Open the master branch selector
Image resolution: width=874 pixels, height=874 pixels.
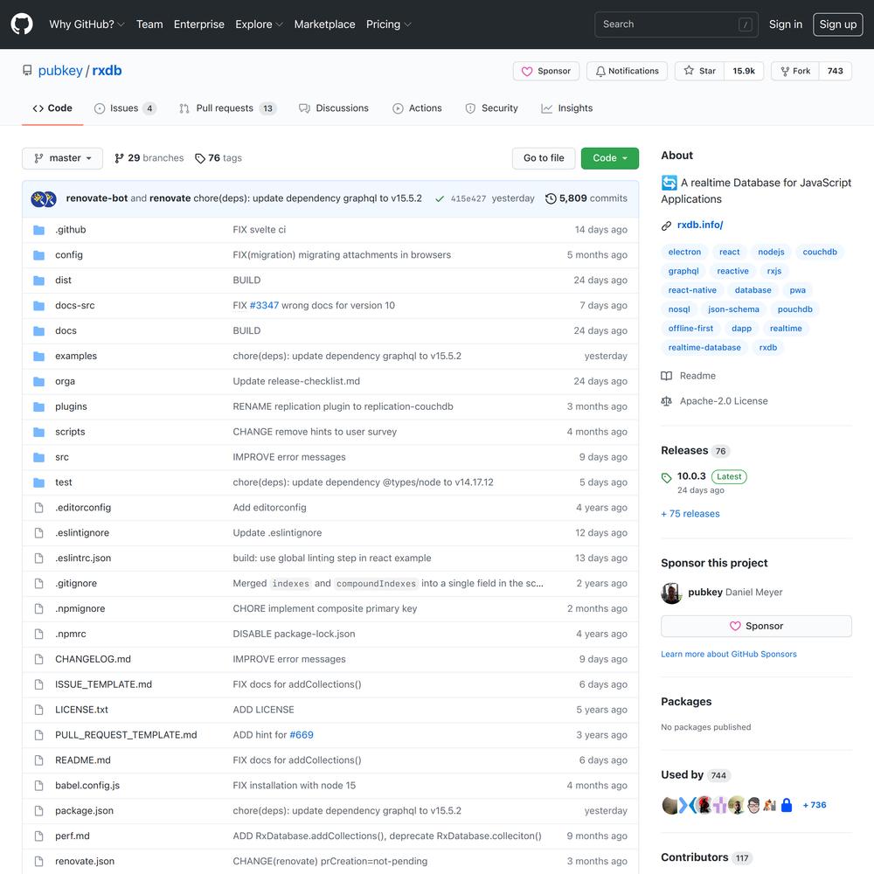62,157
